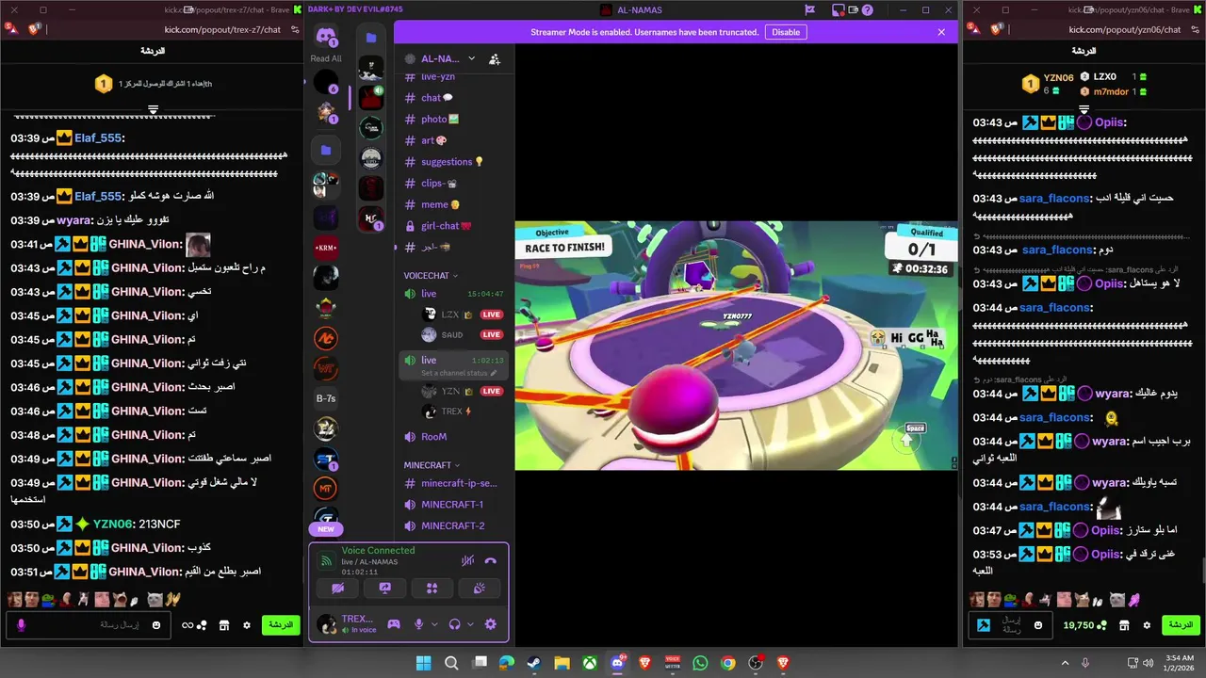Open WhatsApp from the taskbar
The image size is (1206, 678).
click(700, 663)
